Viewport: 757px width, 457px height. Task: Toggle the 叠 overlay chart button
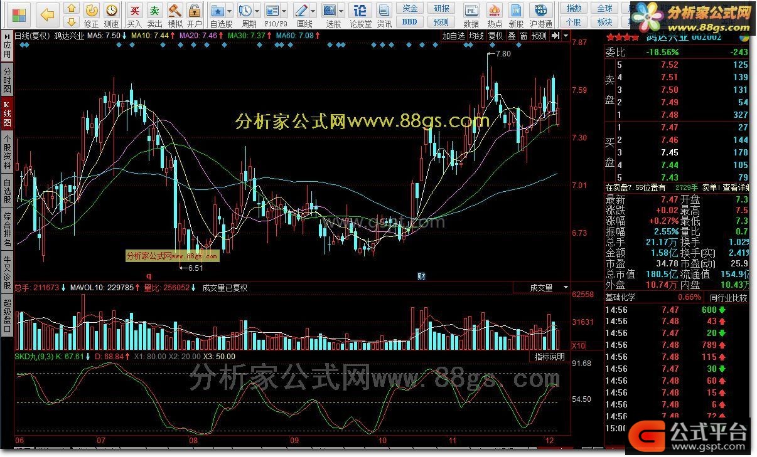(x=512, y=36)
